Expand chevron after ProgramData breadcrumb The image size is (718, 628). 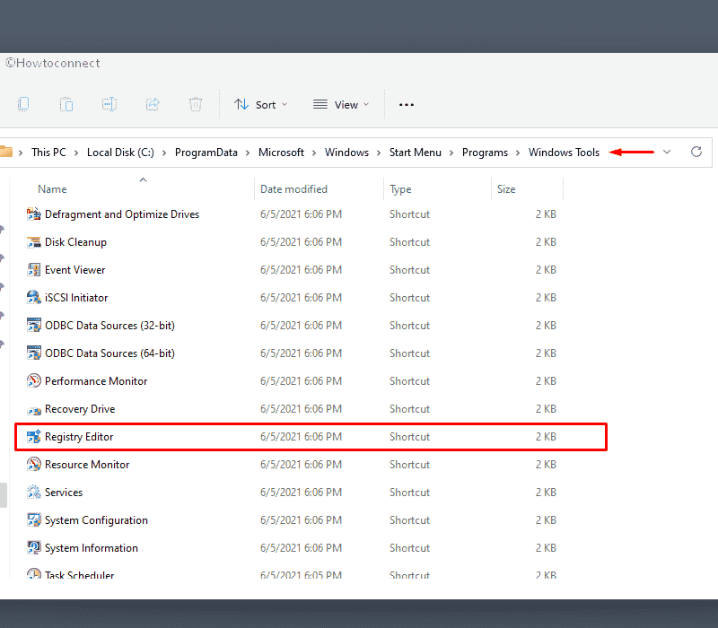tap(248, 153)
